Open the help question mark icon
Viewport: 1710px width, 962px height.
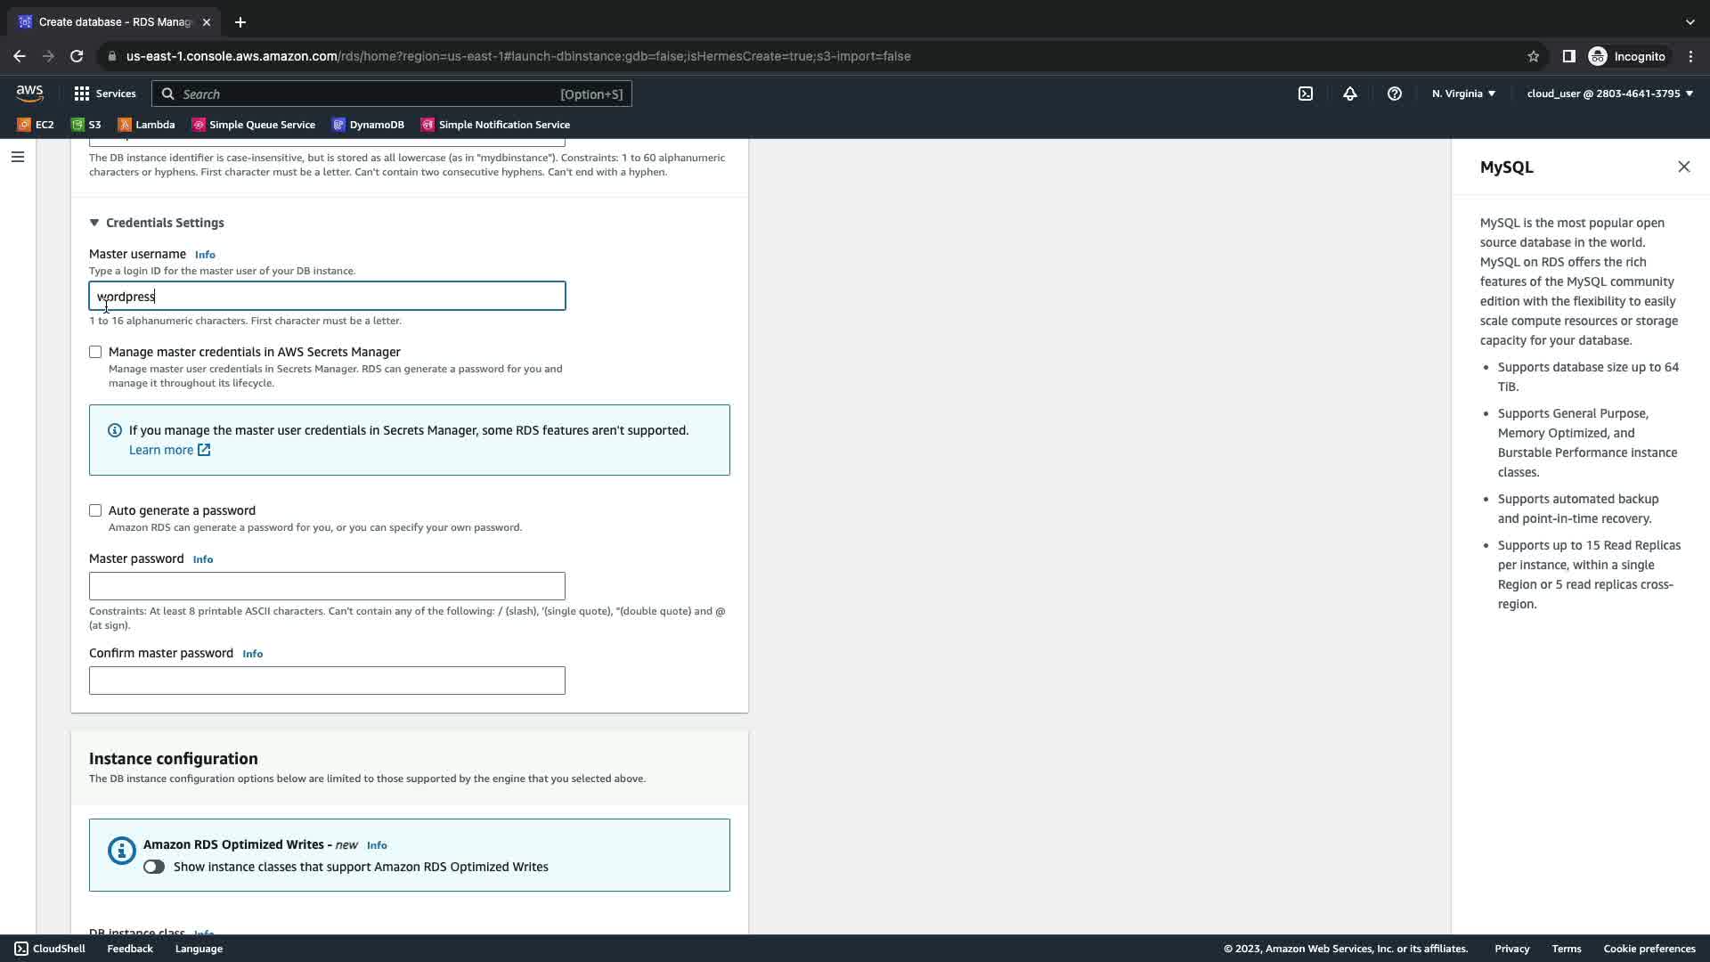pyautogui.click(x=1394, y=94)
